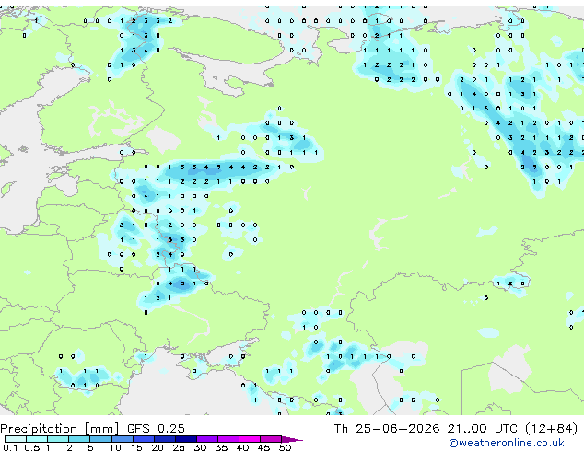
Task: Pick the legend swatch between 2 and 5
Action: (79, 439)
